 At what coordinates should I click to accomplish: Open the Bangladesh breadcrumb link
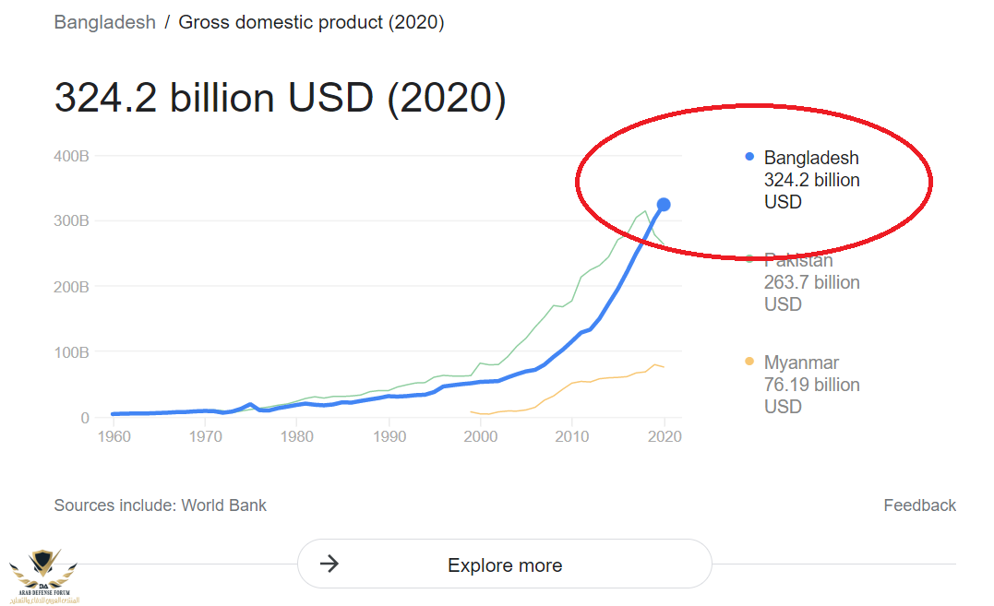coord(104,22)
